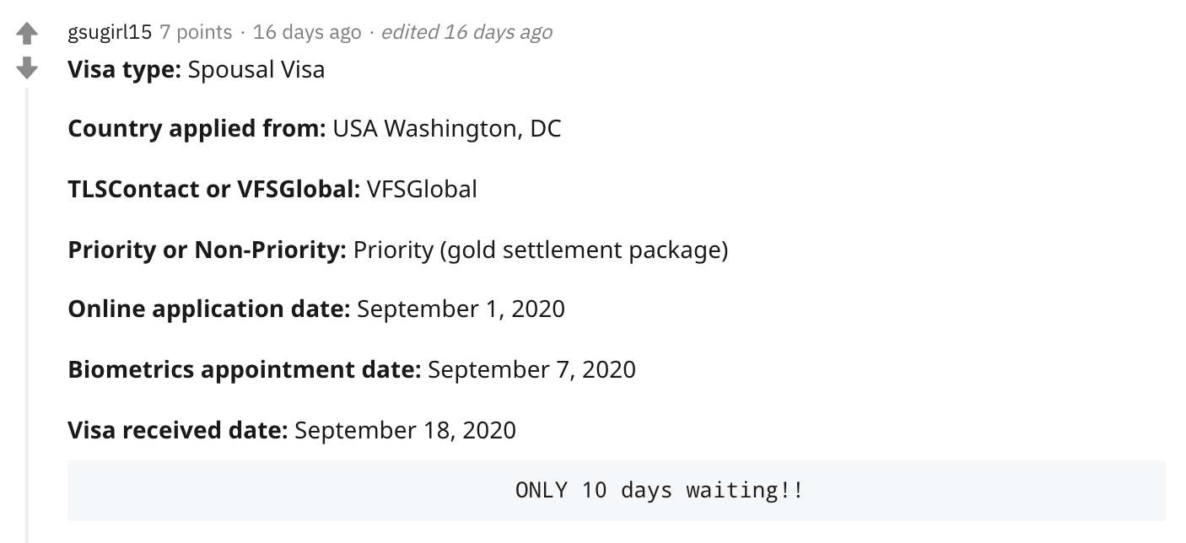Downvote gsugirl15's comment
This screenshot has height=543, width=1186.
pyautogui.click(x=27, y=67)
